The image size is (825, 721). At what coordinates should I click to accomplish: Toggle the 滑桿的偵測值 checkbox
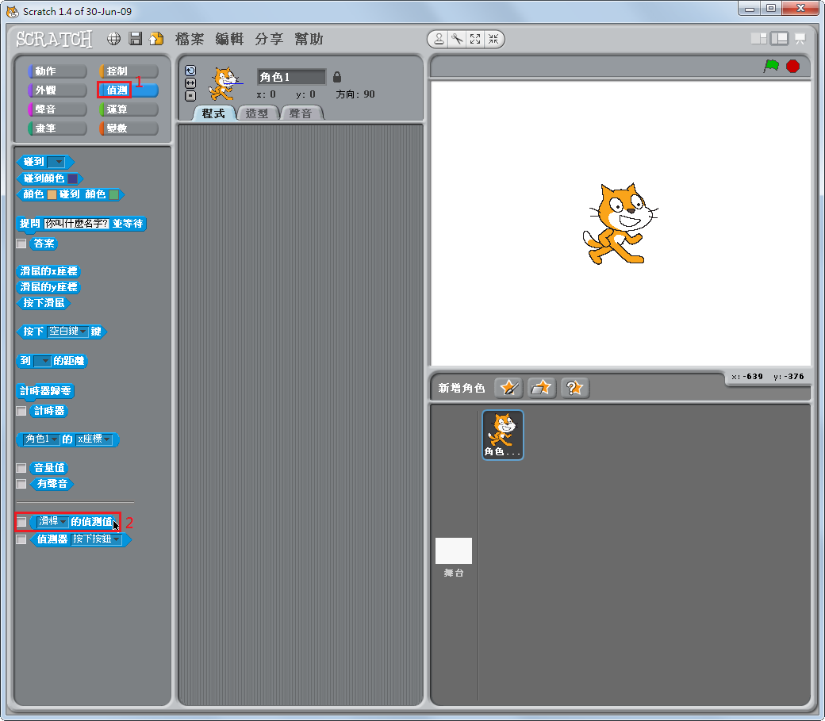tap(21, 522)
